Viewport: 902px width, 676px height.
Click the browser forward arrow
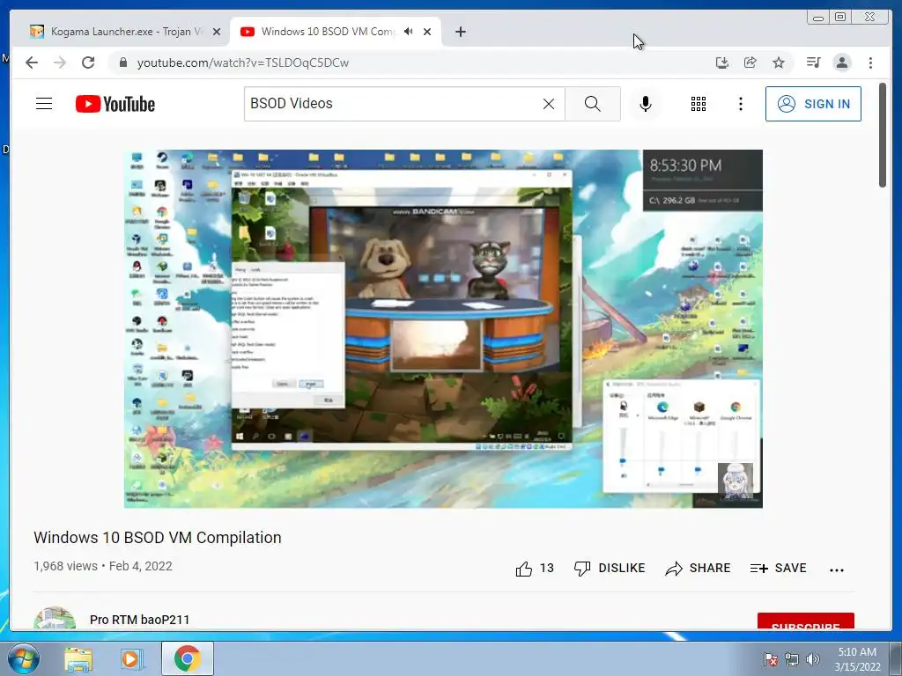[60, 62]
